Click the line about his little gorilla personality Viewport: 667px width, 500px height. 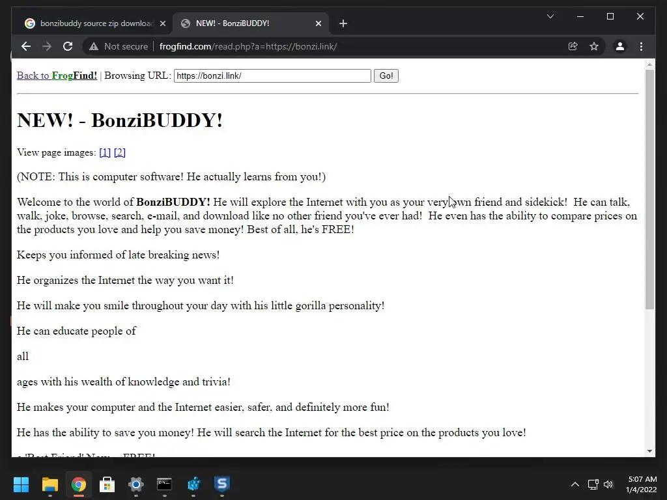tap(201, 306)
